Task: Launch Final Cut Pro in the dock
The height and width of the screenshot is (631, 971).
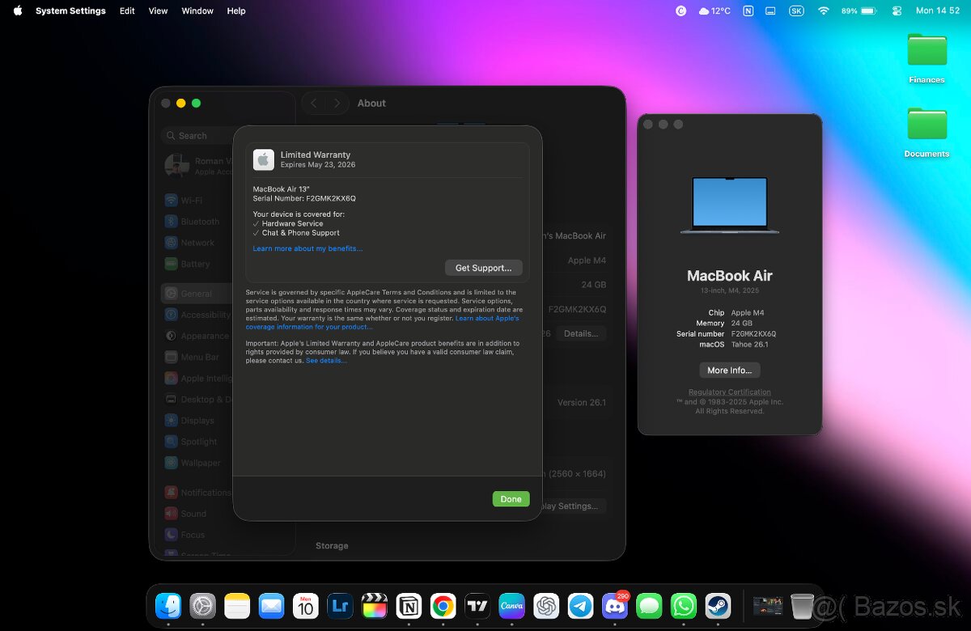Action: pyautogui.click(x=374, y=606)
